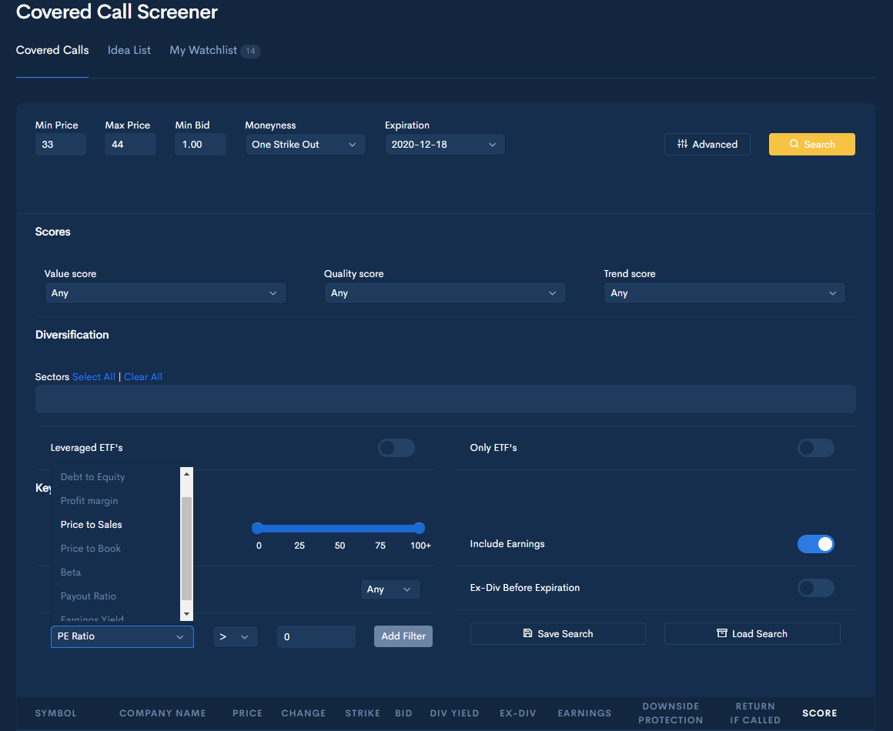Switch to the Idea List tab
This screenshot has height=731, width=893.
pyautogui.click(x=129, y=50)
